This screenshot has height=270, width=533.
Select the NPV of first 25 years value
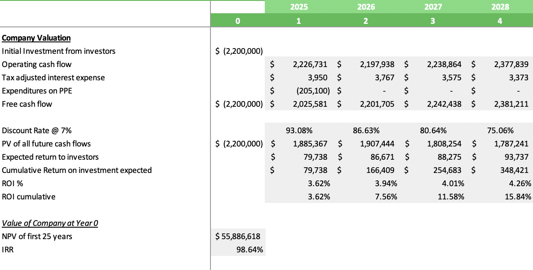click(238, 236)
